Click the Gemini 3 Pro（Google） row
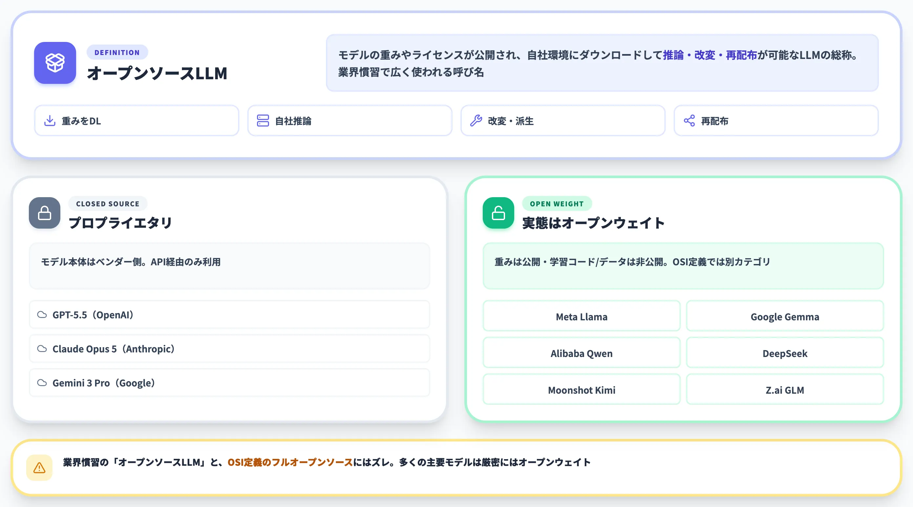The height and width of the screenshot is (507, 913). tap(229, 383)
